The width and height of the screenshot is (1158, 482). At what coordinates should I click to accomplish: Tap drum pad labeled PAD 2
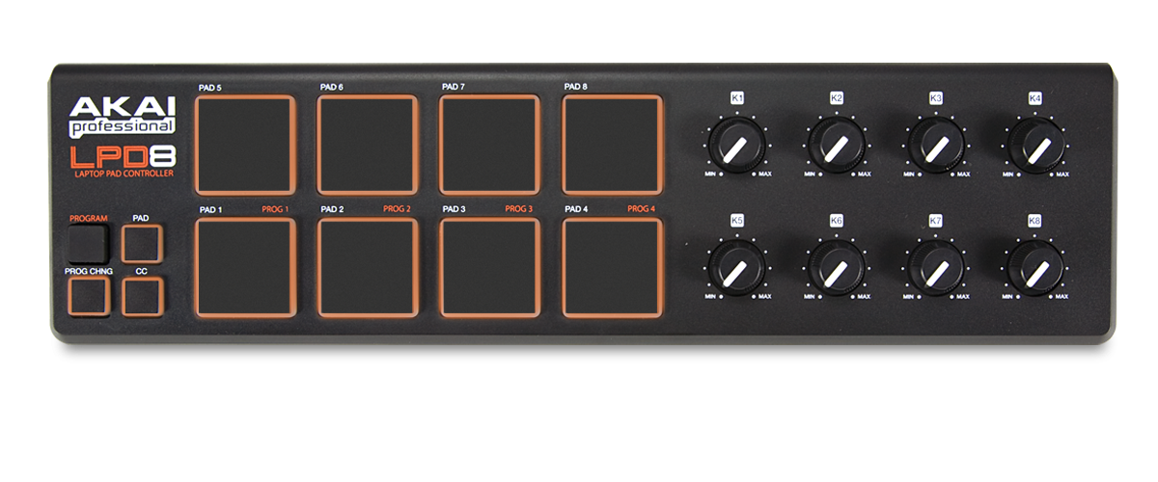(x=367, y=267)
